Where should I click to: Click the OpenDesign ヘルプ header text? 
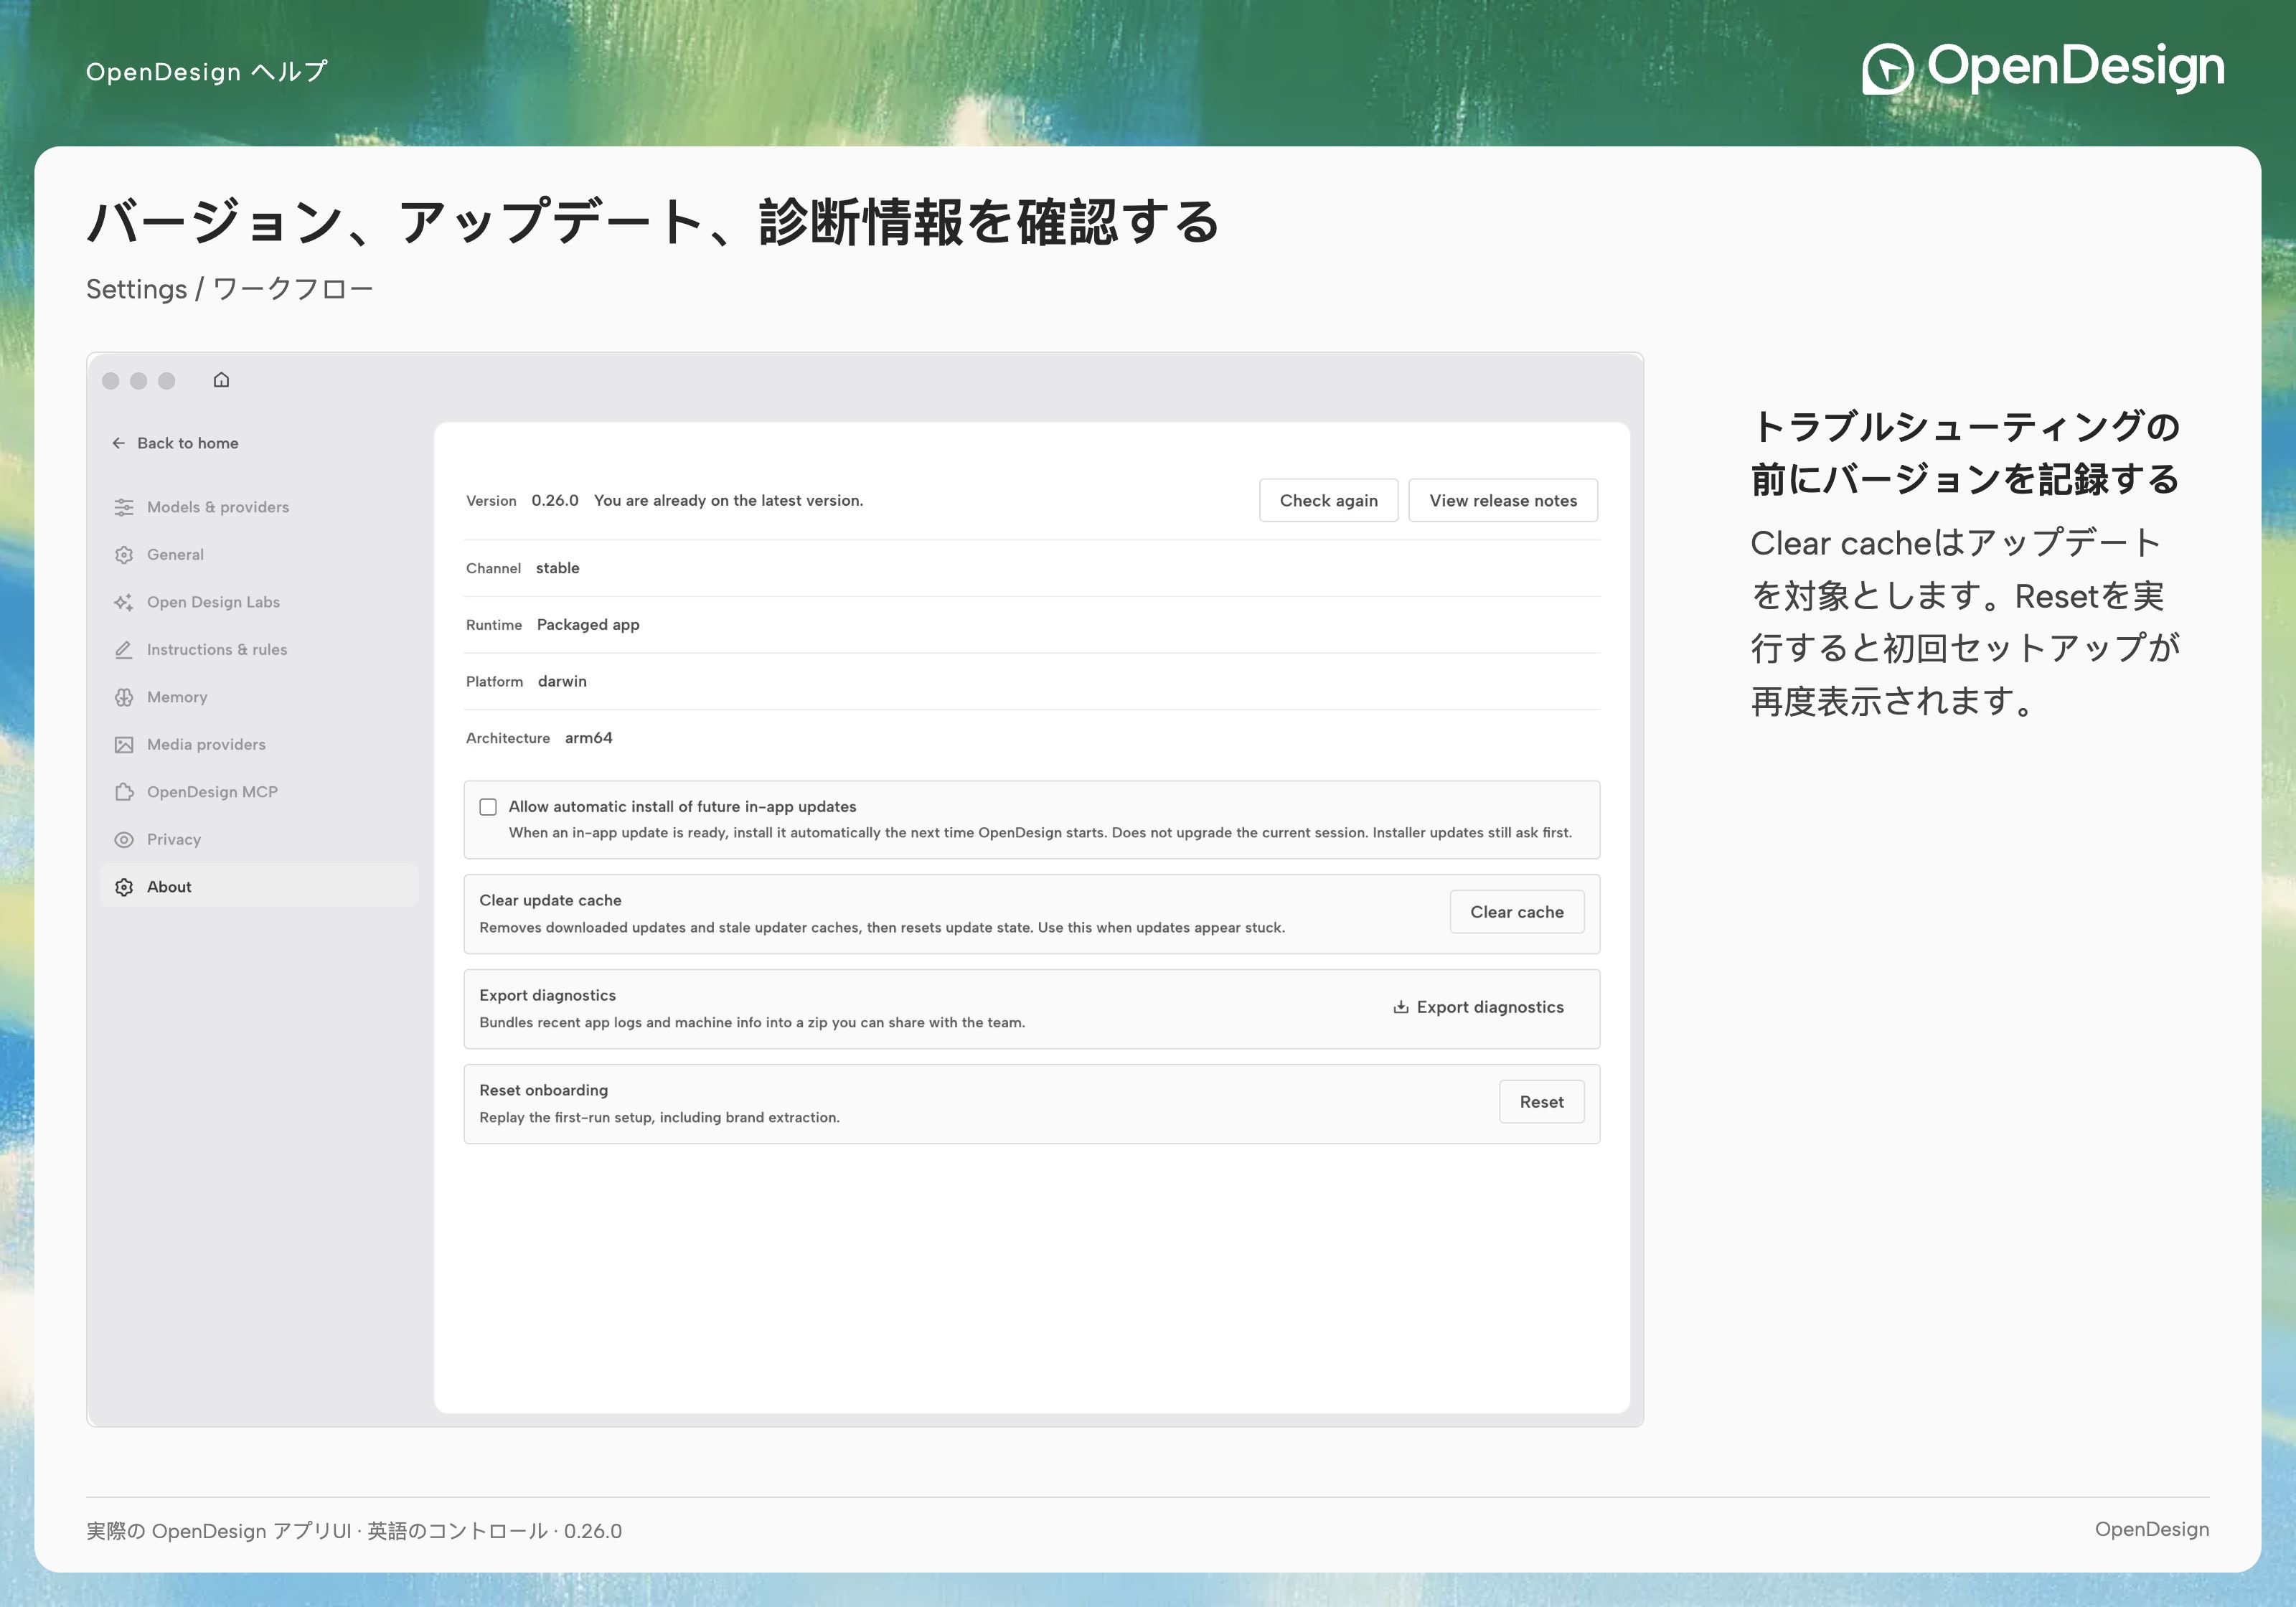click(x=207, y=72)
